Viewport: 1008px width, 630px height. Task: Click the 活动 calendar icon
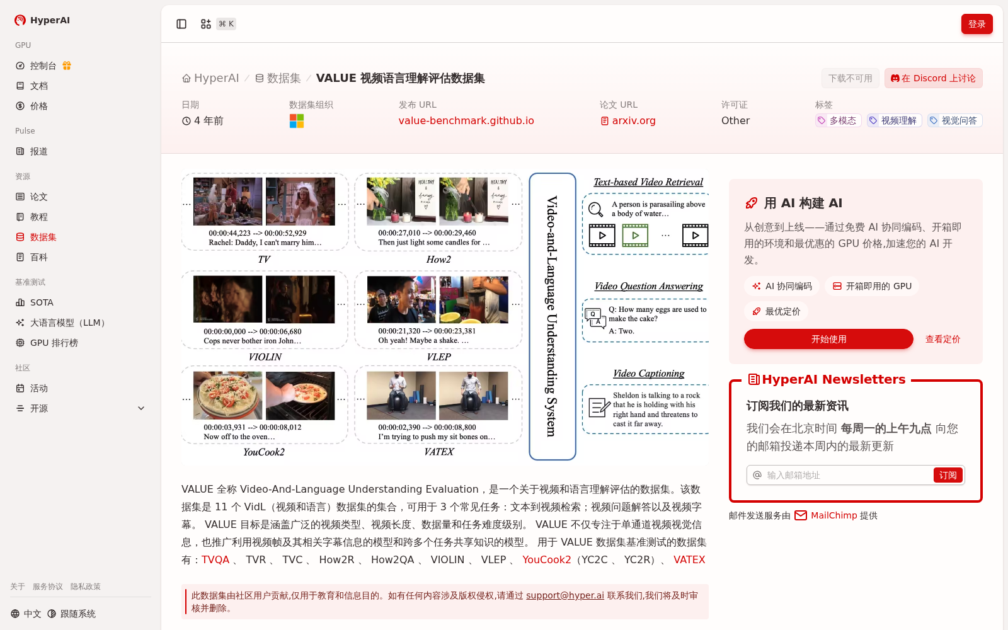[20, 388]
